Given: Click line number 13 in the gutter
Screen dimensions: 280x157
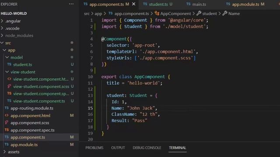Looking at the screenshot, I should (x=91, y=96).
